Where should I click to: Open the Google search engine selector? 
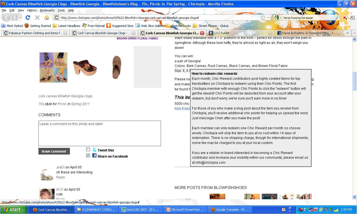click(277, 18)
